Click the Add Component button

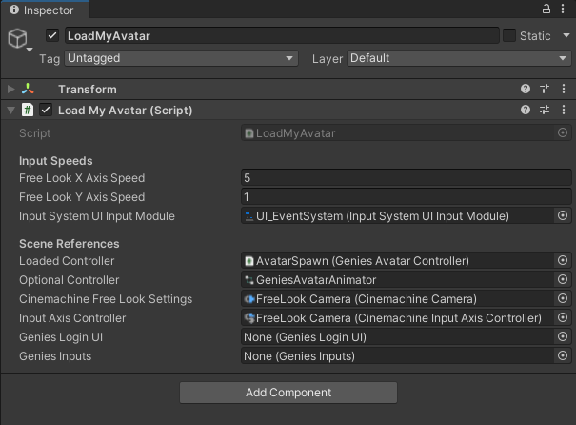click(x=288, y=393)
